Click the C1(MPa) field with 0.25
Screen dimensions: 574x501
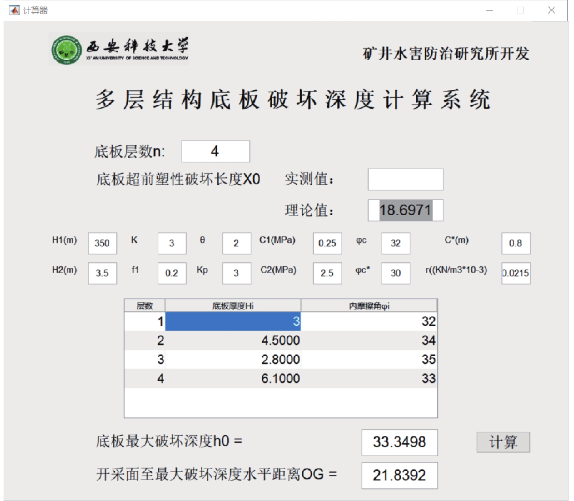click(327, 243)
